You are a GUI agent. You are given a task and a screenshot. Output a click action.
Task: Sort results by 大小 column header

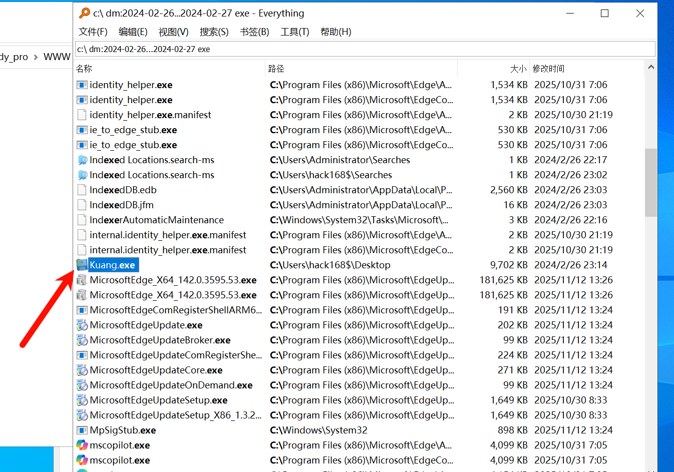click(x=518, y=69)
